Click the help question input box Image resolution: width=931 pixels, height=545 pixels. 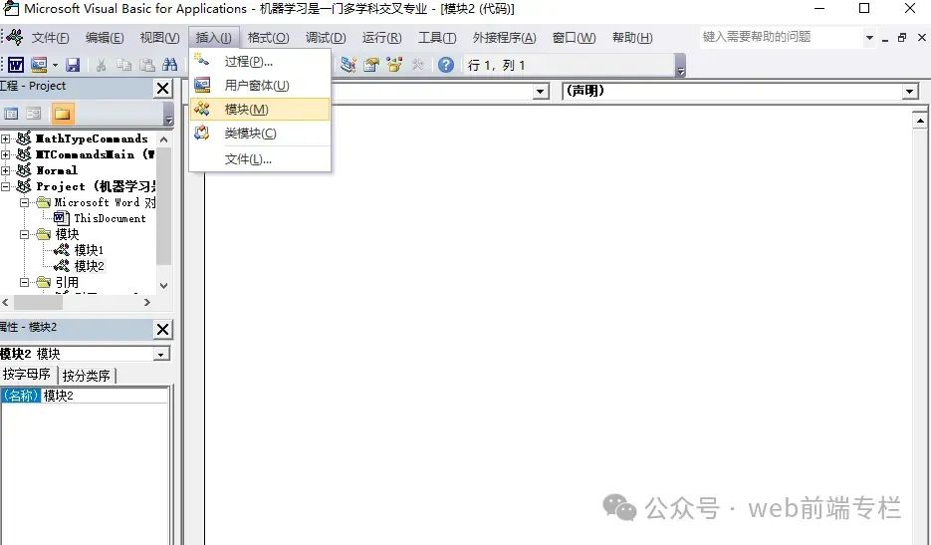point(781,37)
